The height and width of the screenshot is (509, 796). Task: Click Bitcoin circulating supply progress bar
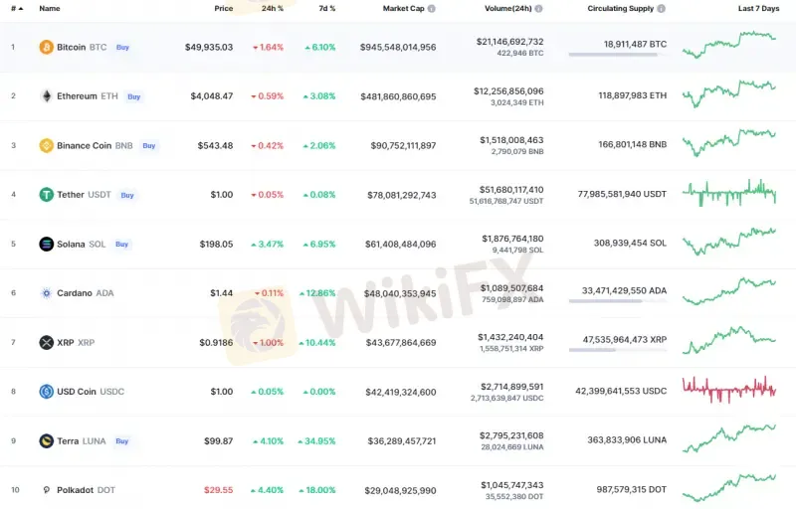[618, 55]
